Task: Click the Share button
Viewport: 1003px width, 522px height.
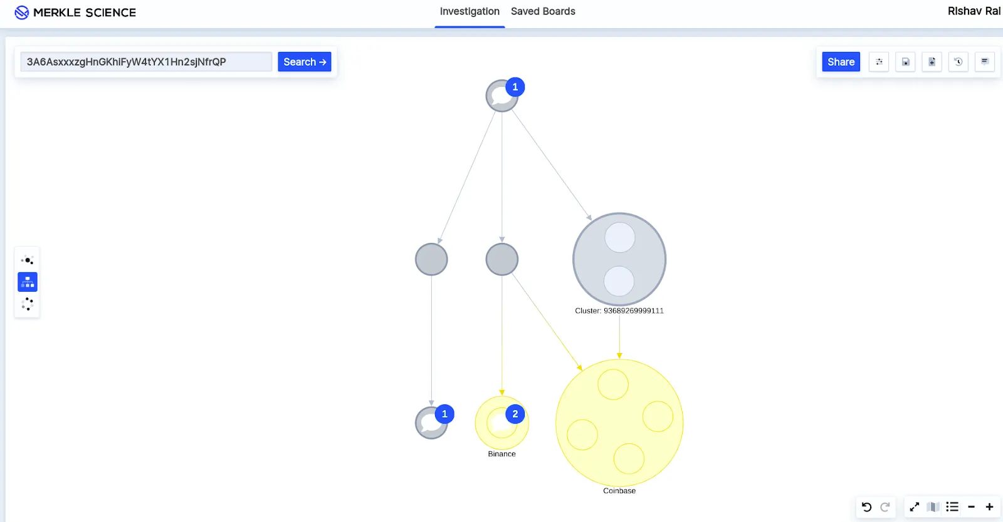Action: click(x=841, y=61)
